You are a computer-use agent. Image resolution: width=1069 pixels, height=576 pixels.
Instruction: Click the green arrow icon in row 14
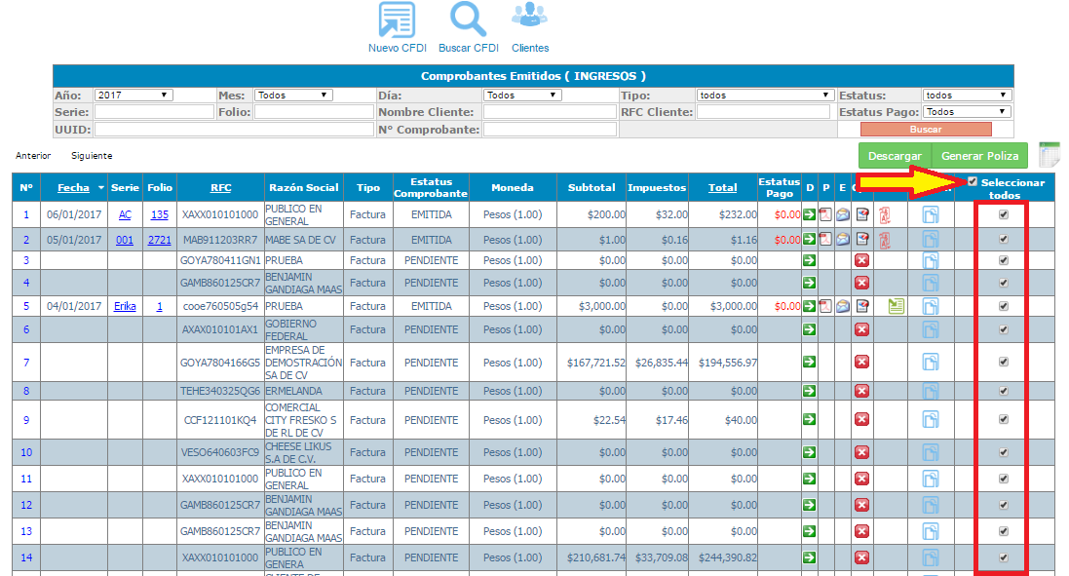coord(809,557)
